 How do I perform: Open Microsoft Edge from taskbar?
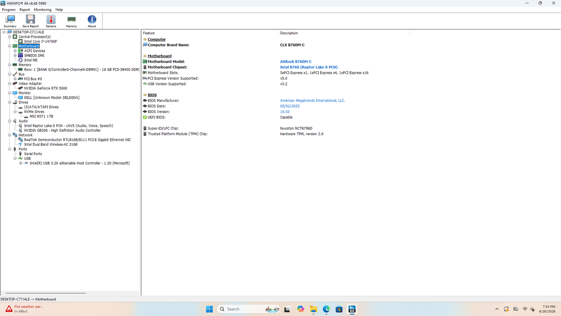[x=326, y=309]
